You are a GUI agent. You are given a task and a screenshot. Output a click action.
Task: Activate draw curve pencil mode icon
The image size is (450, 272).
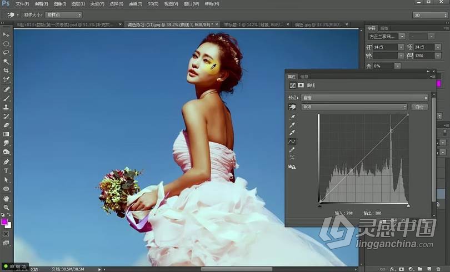click(292, 150)
